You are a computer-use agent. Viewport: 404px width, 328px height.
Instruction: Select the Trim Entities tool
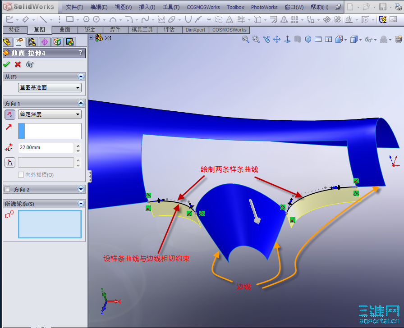(x=241, y=19)
